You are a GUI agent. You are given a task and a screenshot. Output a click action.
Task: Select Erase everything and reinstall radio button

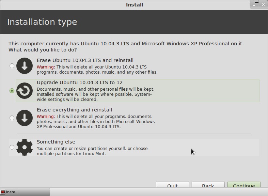(x=12, y=118)
